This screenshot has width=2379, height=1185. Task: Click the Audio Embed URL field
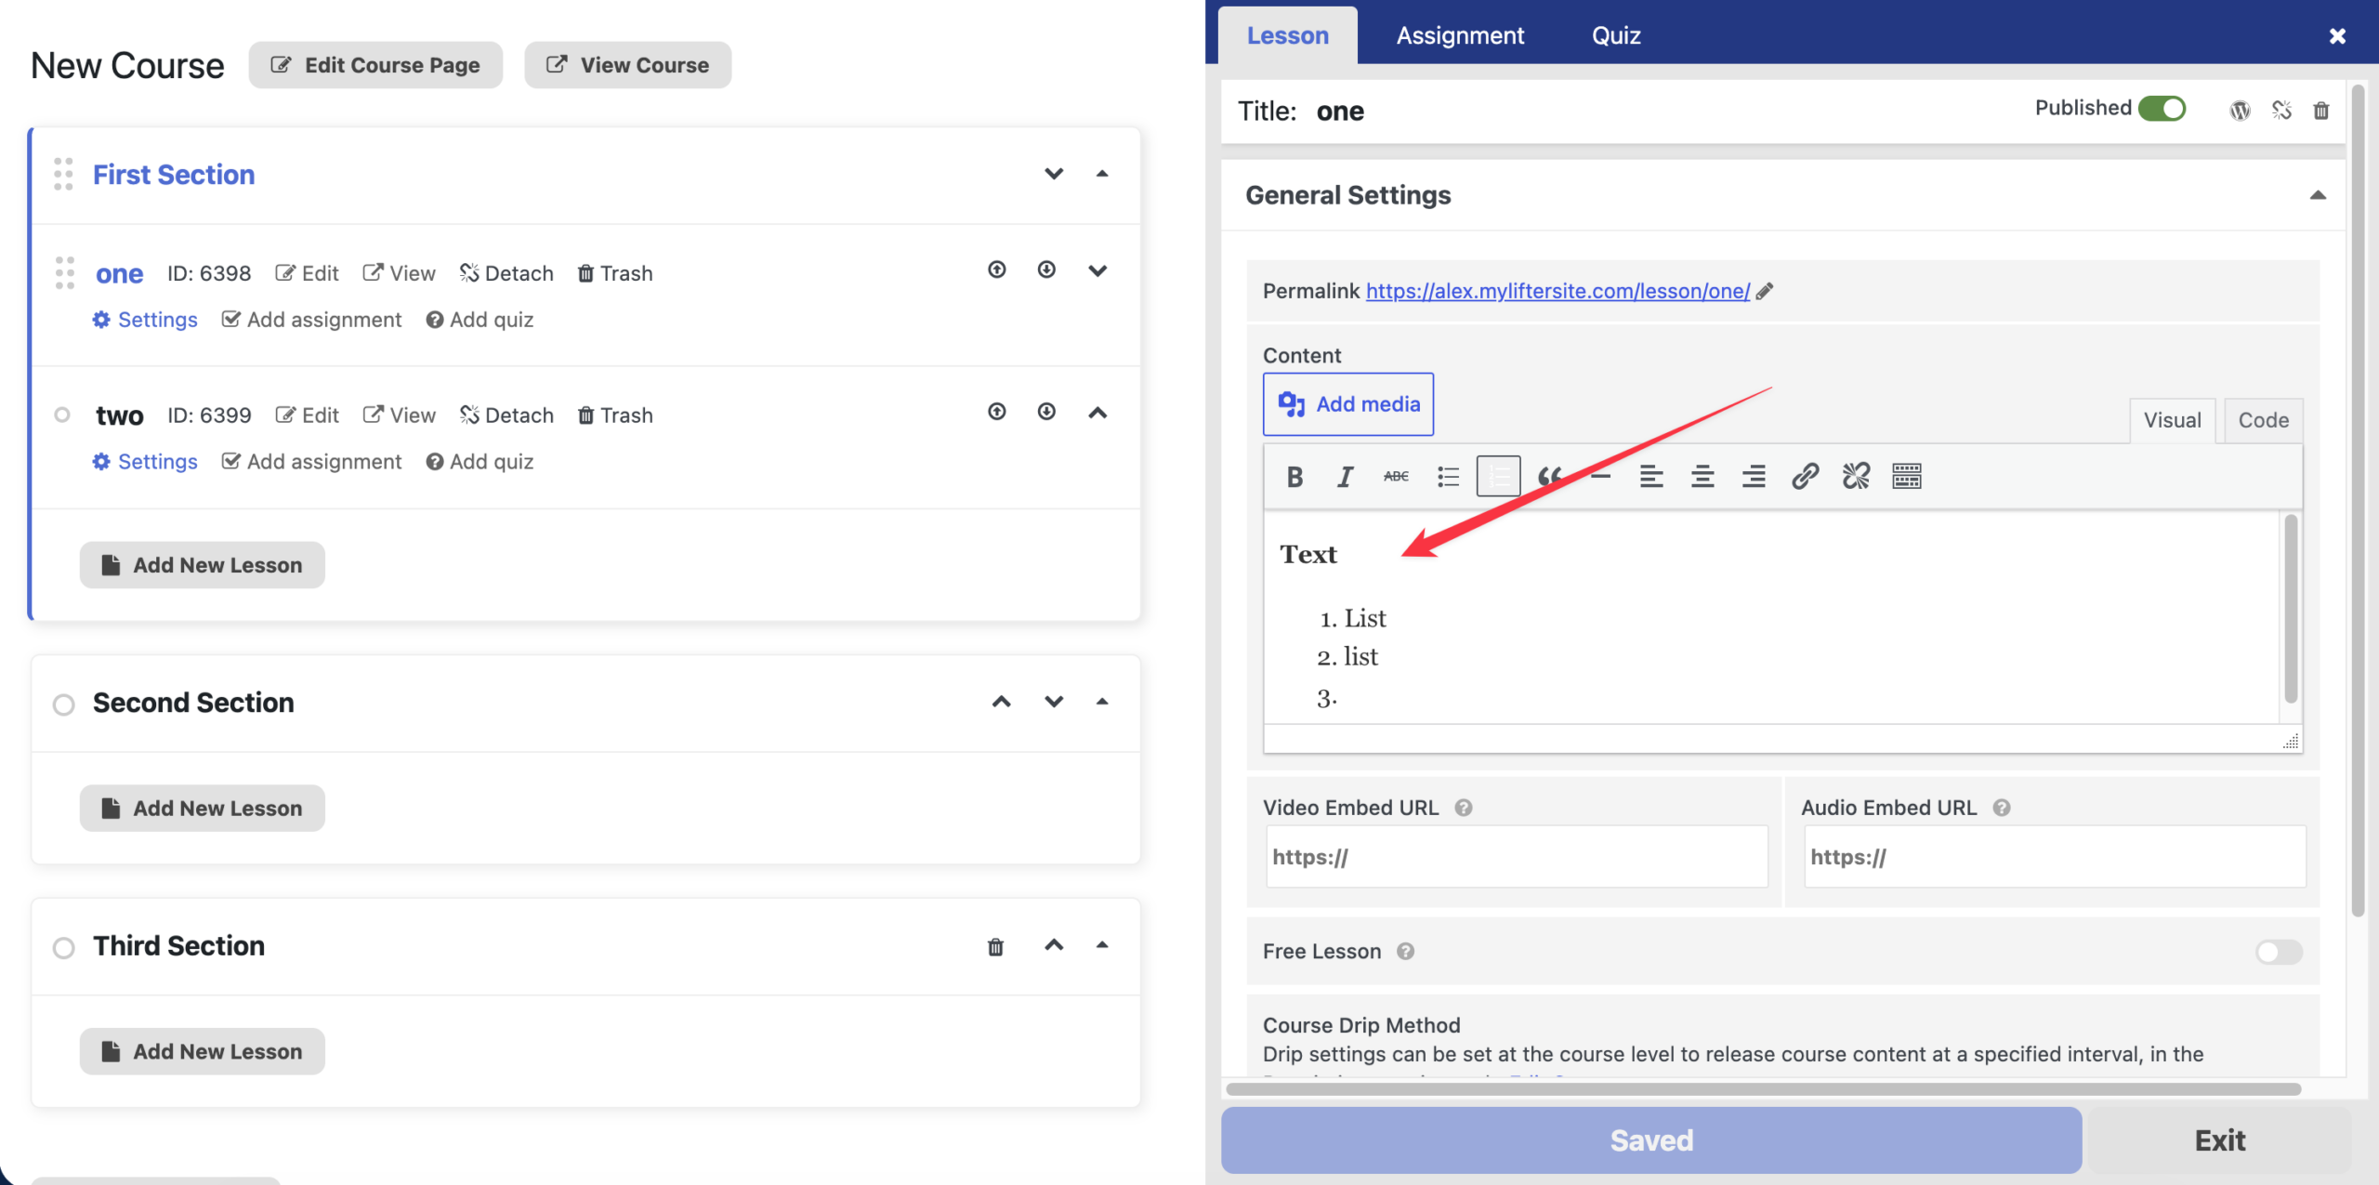point(2055,857)
